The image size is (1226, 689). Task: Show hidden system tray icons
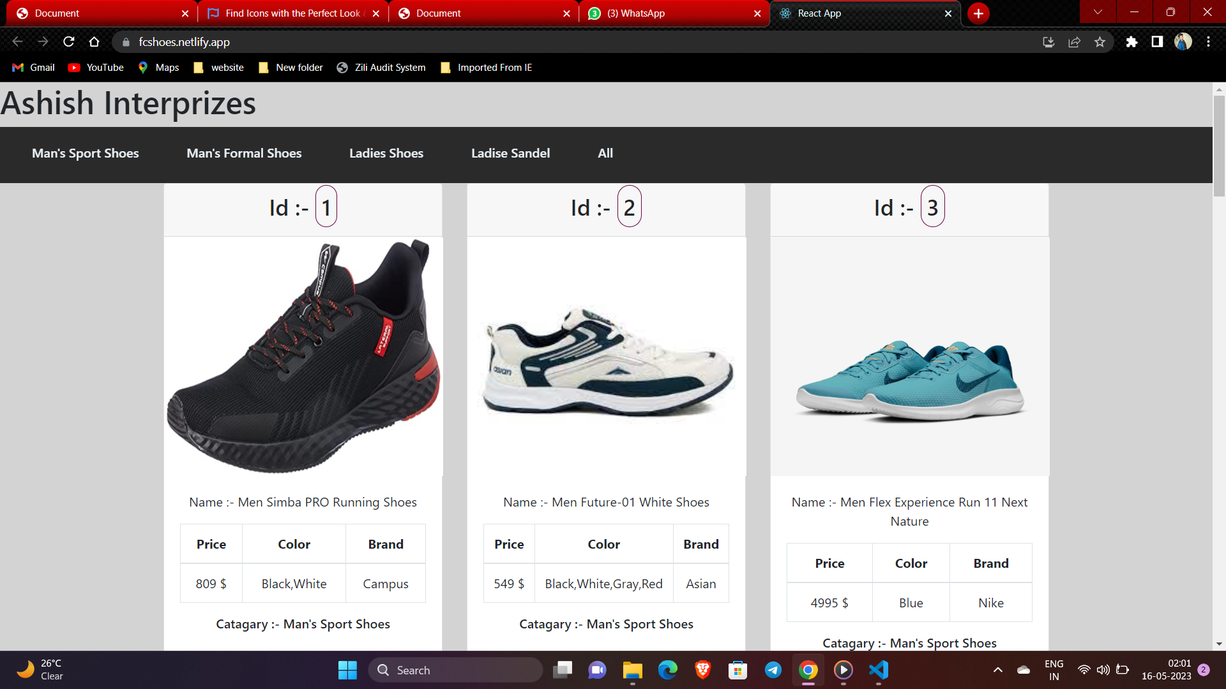[997, 670]
